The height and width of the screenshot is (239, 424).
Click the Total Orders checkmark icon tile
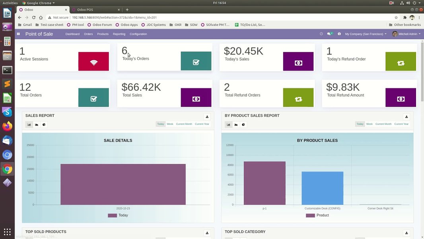point(93,98)
